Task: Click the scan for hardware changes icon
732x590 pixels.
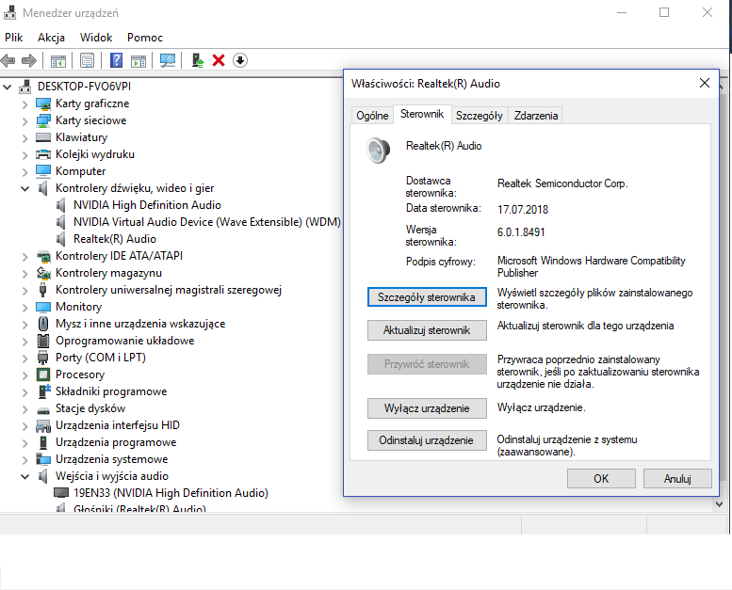Action: point(168,60)
